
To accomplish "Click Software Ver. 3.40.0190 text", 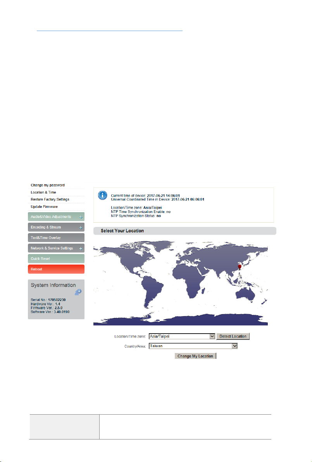I will tap(50, 312).
